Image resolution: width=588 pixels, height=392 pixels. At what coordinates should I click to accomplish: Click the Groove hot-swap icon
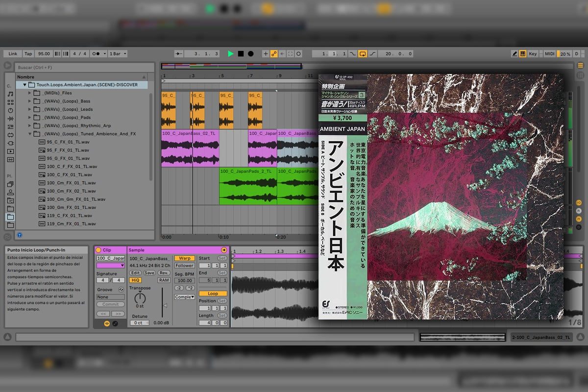pyautogui.click(x=121, y=290)
